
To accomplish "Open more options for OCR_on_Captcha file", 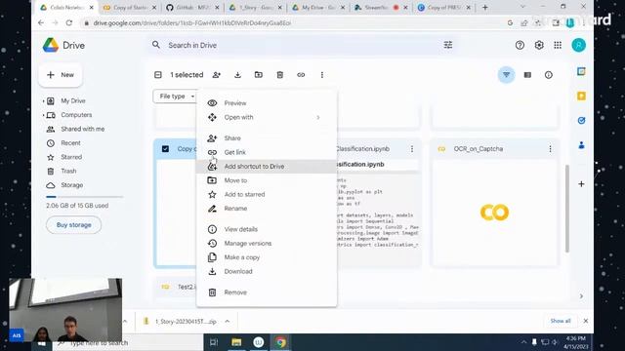I will pos(550,149).
